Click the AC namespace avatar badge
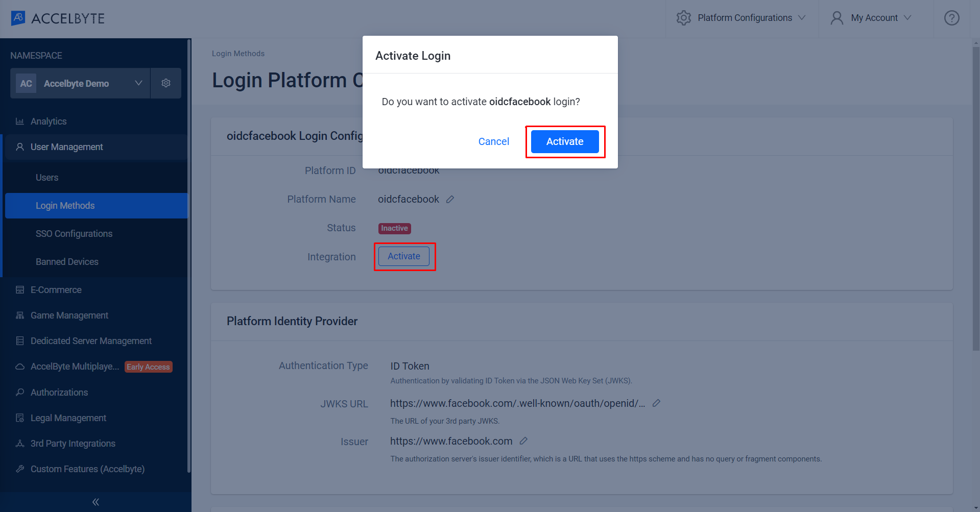The image size is (980, 512). point(26,83)
